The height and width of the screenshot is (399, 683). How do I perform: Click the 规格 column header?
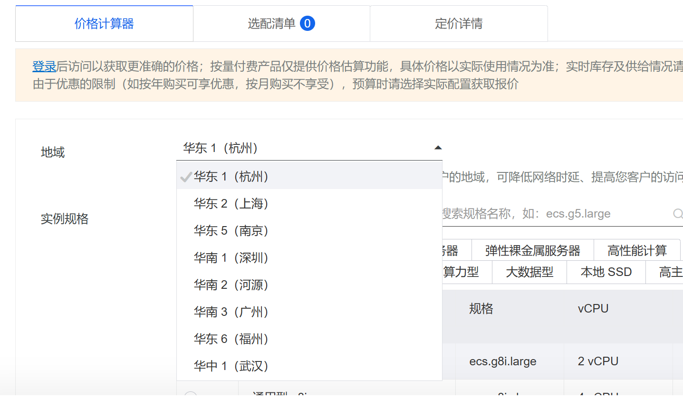click(x=481, y=309)
